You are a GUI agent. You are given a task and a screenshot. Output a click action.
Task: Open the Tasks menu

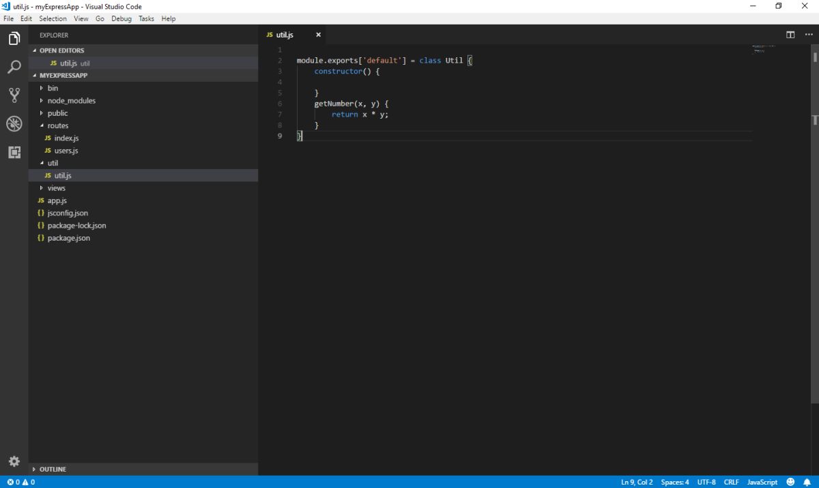(147, 18)
